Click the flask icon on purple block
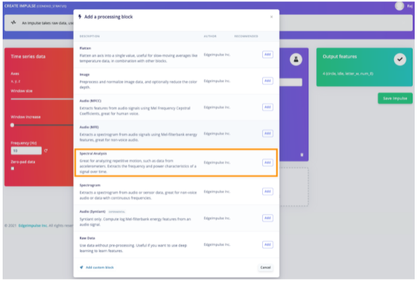Viewport: 418px width, 281px height. click(296, 59)
